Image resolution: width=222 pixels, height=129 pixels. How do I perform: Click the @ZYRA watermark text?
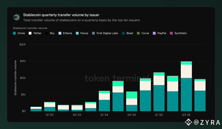[x=207, y=122]
